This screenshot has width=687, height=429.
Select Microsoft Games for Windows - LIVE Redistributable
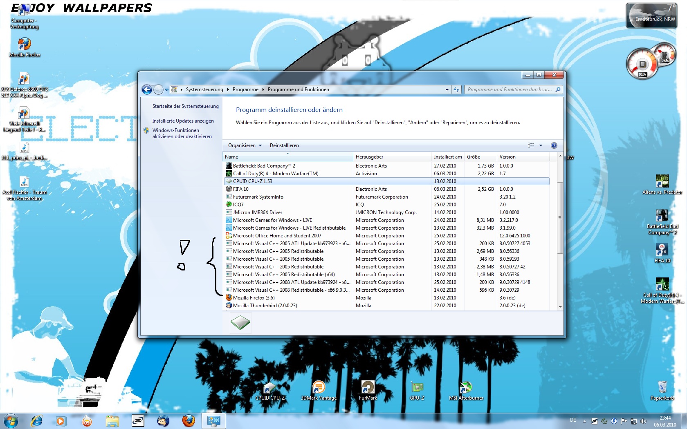386,228
